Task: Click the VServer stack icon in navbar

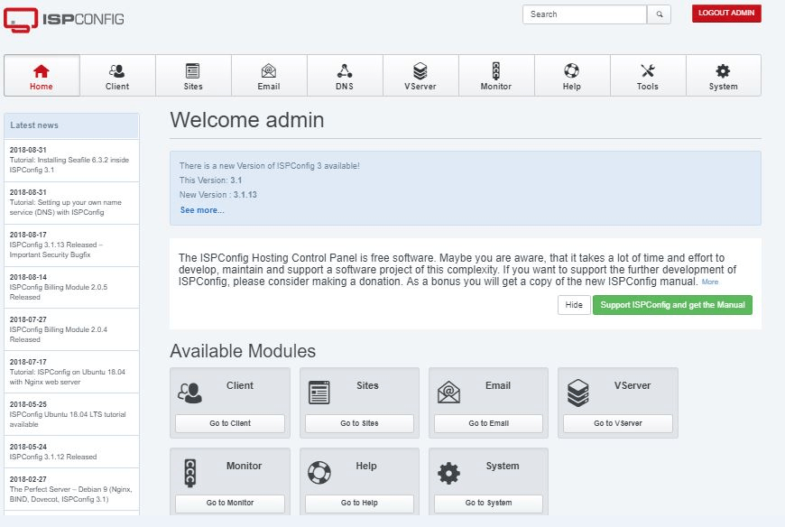Action: click(x=420, y=70)
